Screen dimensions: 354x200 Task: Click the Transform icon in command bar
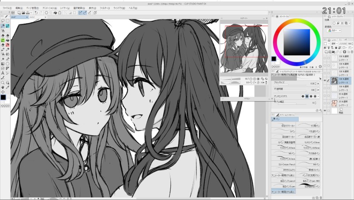[60, 13]
